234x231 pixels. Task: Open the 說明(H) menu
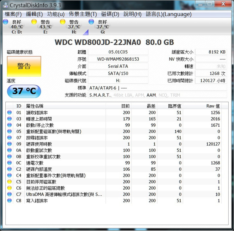tap(133, 14)
